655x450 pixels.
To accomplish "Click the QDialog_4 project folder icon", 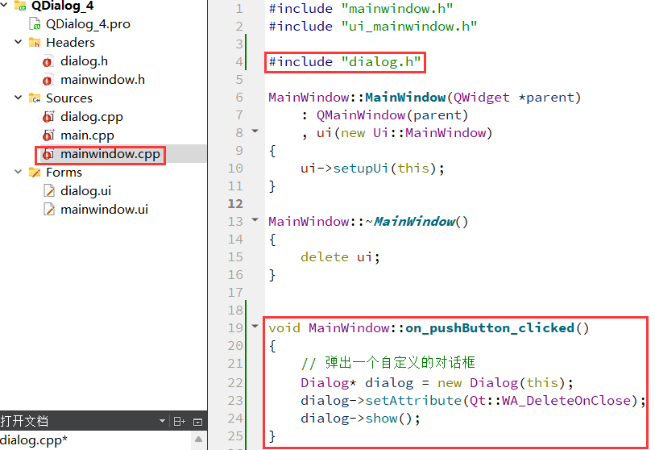I will click(x=20, y=6).
